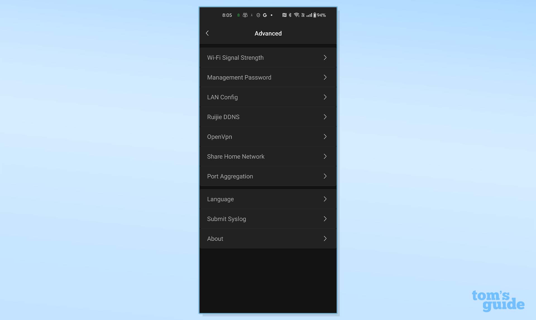Open the chevron next to Ruijie DDNS
Image resolution: width=536 pixels, height=320 pixels.
(x=325, y=117)
